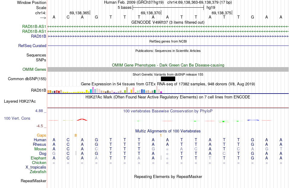The width and height of the screenshot is (289, 188).
Task: Click the Layered H3K27Ac track label
Action: pos(20,101)
